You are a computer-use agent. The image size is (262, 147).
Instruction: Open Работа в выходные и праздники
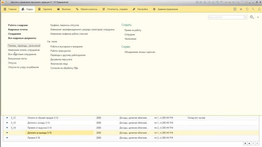[x=66, y=47]
